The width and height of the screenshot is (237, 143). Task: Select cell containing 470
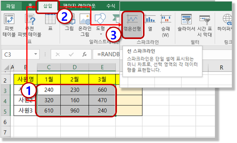pos(102,100)
